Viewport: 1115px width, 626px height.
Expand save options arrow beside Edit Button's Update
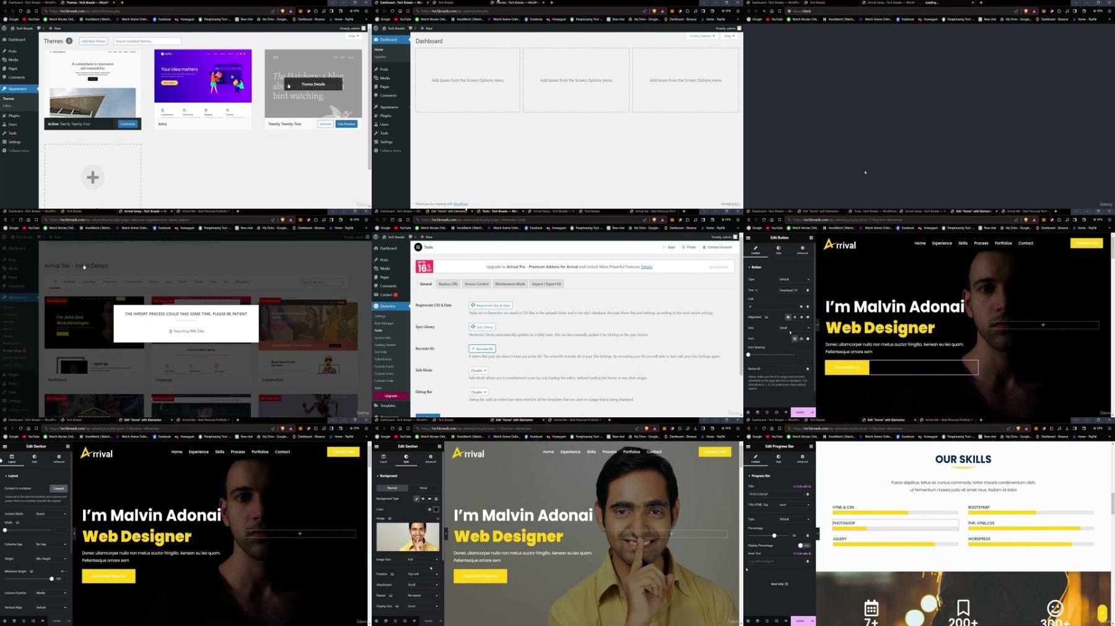(812, 412)
